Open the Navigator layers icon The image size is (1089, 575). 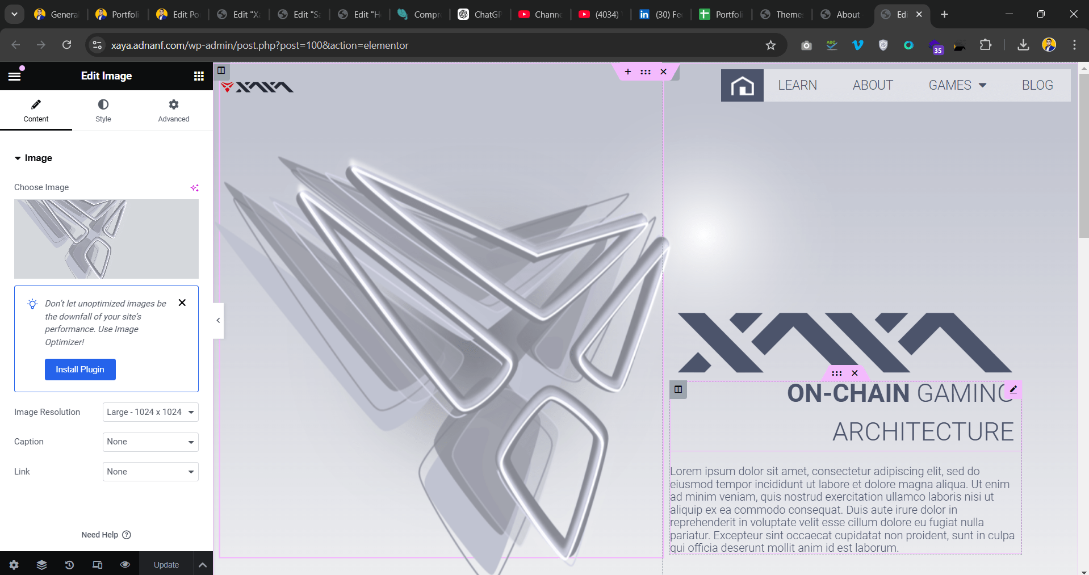click(41, 565)
